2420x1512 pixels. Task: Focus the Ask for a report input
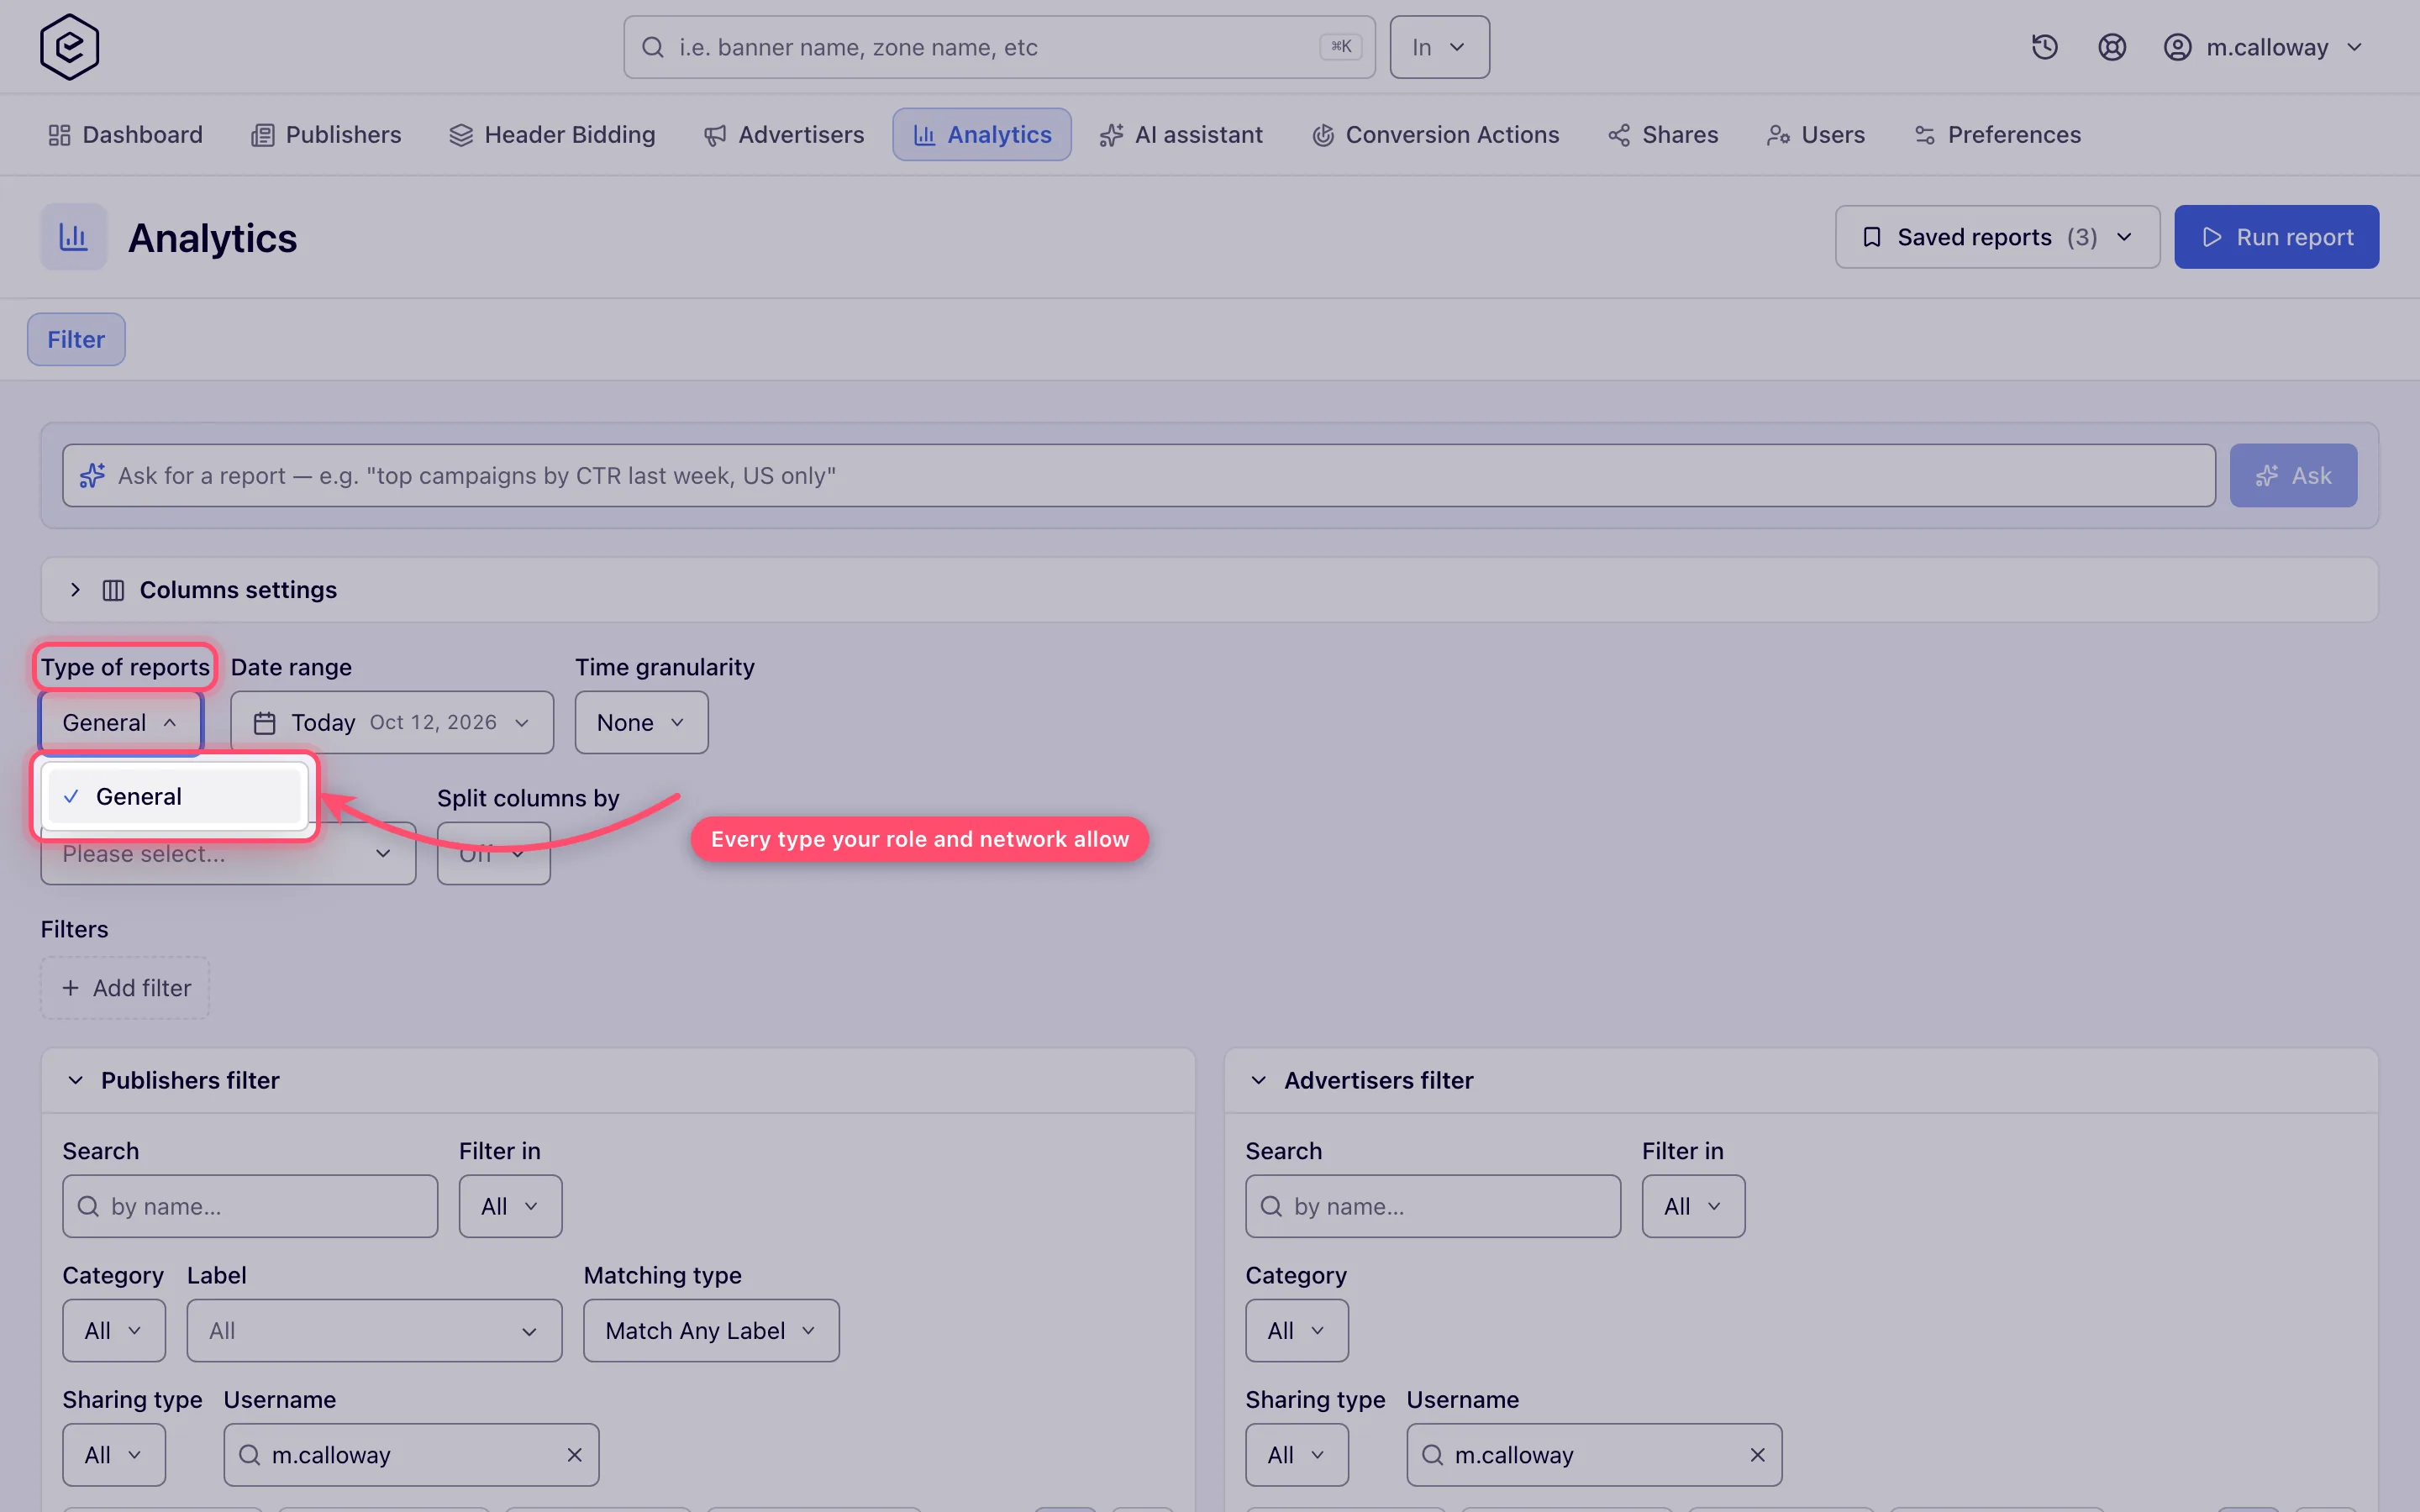click(1138, 475)
